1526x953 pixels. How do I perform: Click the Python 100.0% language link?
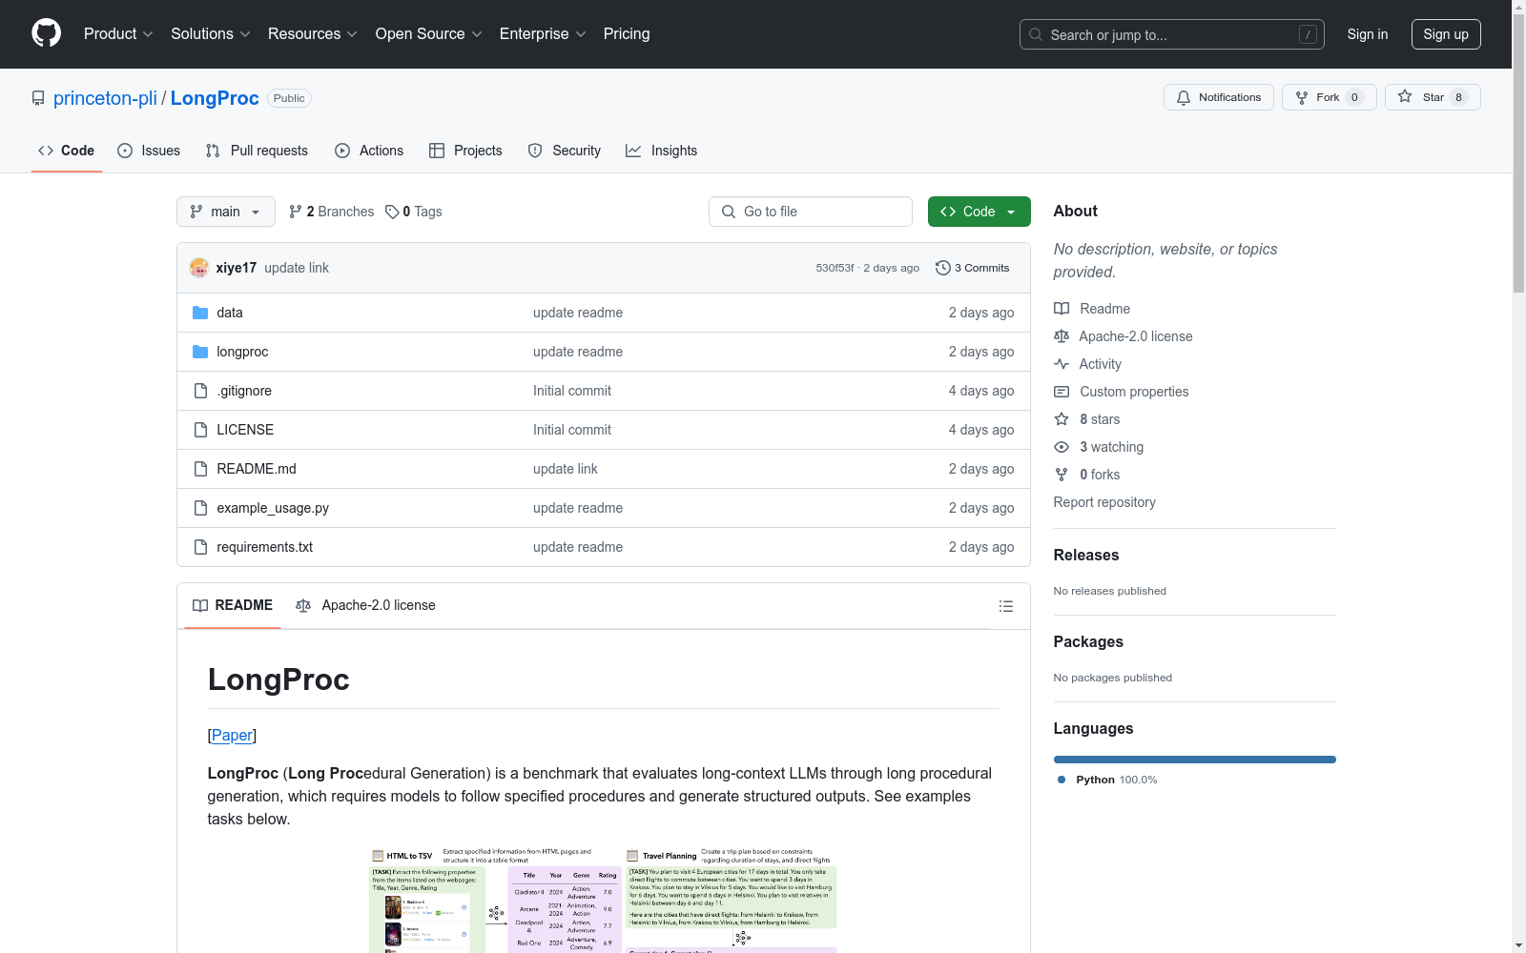coord(1107,780)
